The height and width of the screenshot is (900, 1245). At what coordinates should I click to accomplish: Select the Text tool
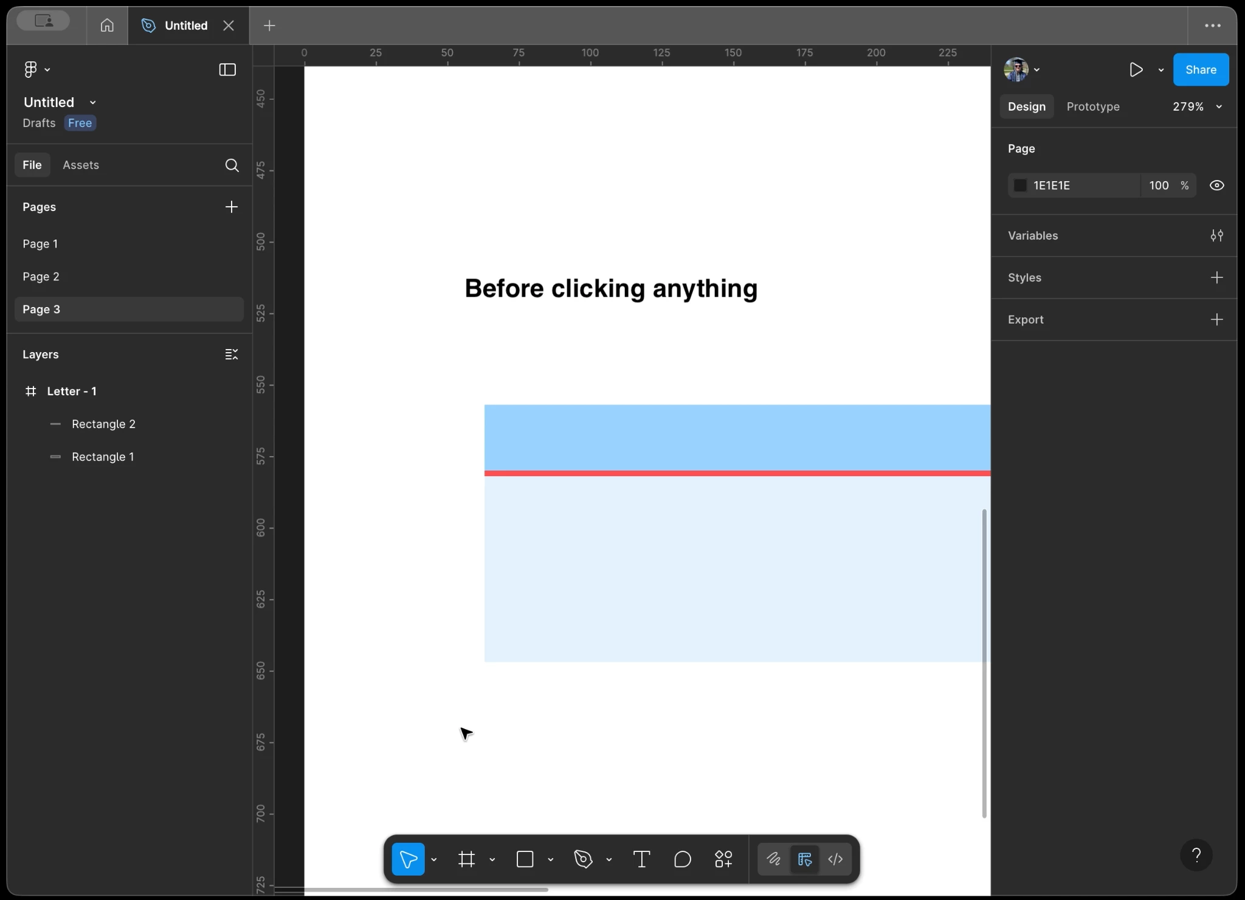click(x=641, y=859)
